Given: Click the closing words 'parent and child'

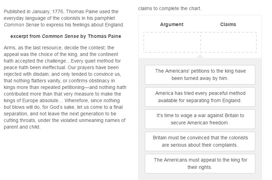Looking at the screenshot, I should pos(22,127).
